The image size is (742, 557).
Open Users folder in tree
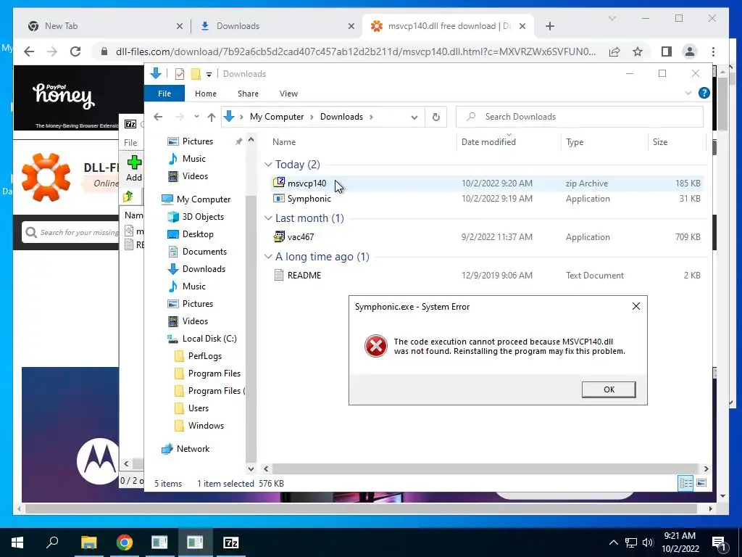[198, 408]
